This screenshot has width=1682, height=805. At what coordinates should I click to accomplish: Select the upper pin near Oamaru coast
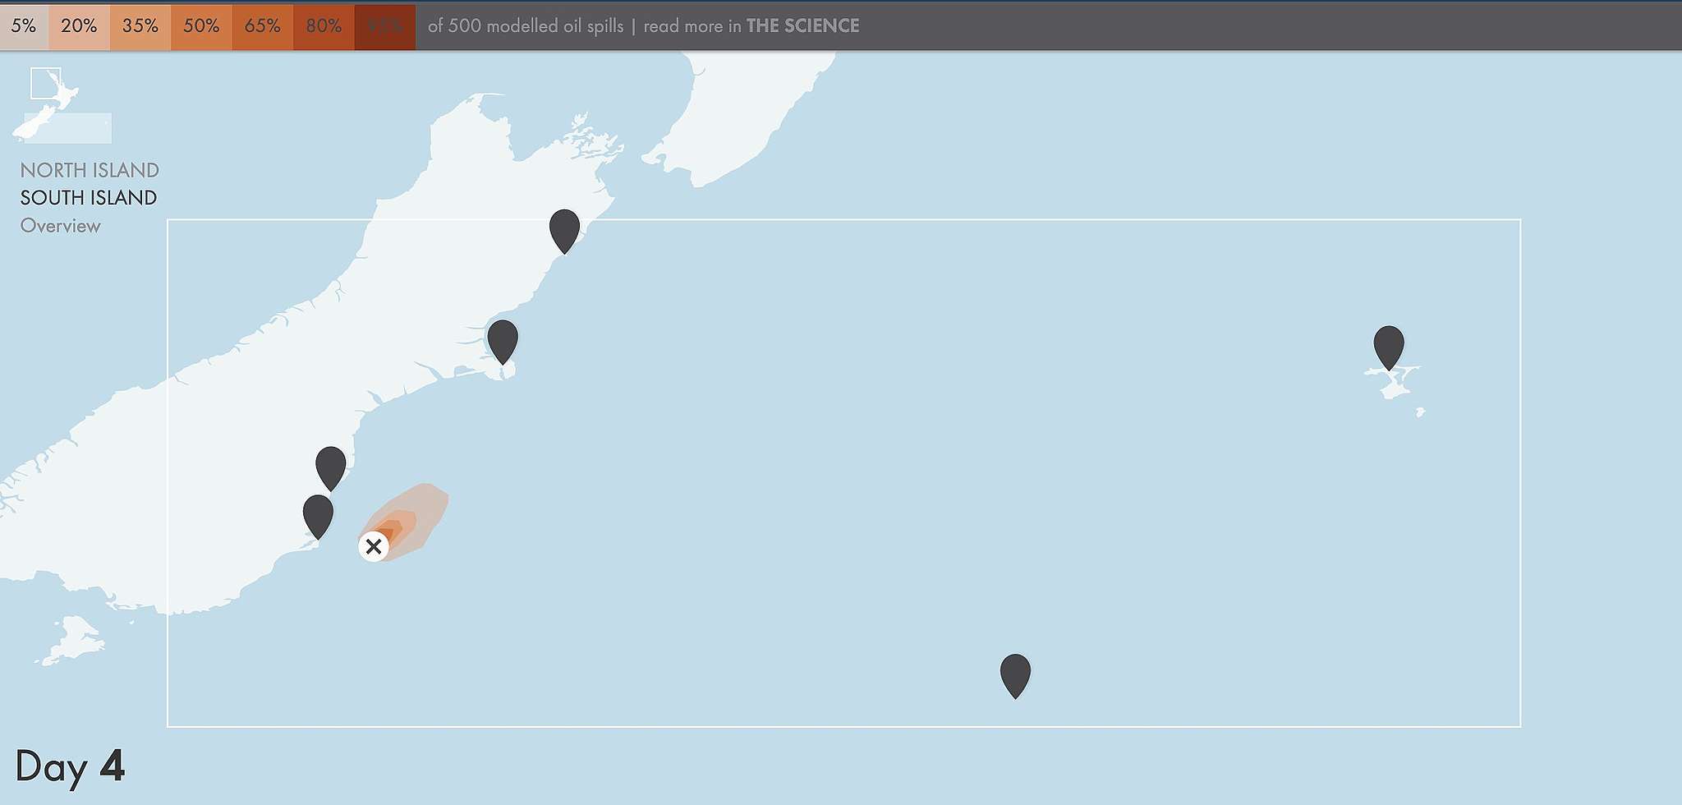click(331, 466)
